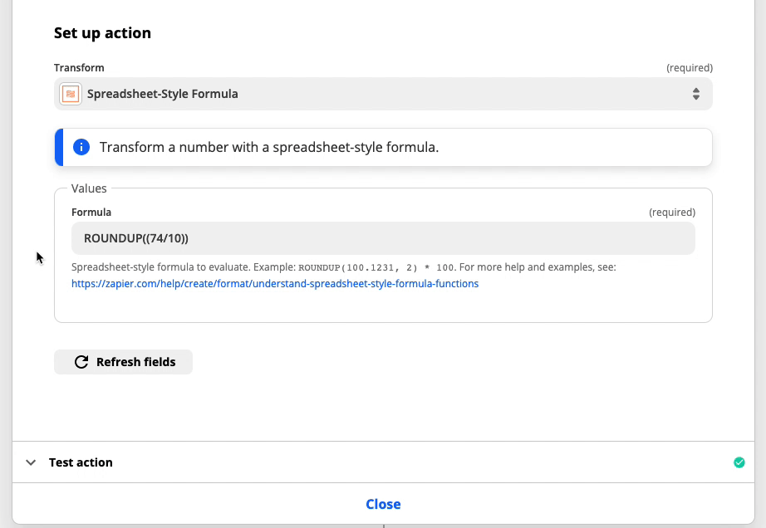Click the Test action section title

point(81,462)
